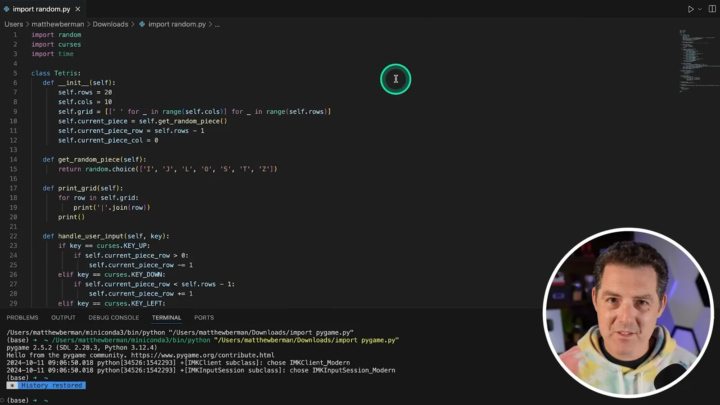This screenshot has height=405, width=720.
Task: Open Downloads breadcrumb folder
Action: coord(110,24)
